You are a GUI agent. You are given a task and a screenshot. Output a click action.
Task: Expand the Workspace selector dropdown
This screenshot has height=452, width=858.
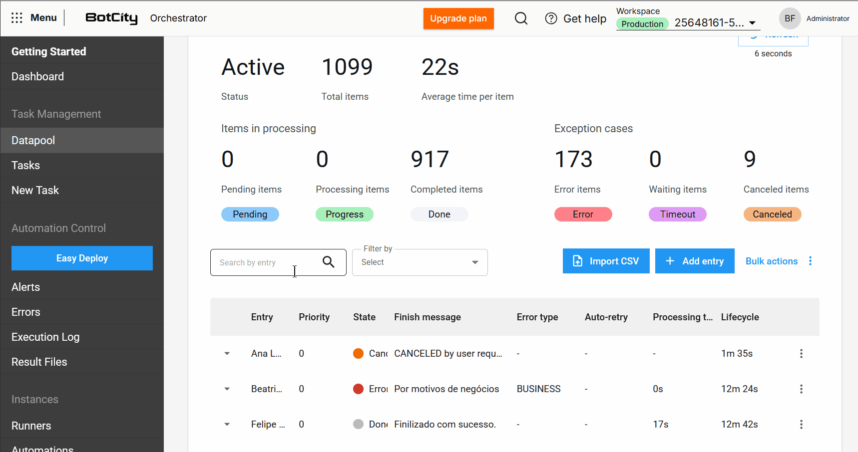point(752,23)
